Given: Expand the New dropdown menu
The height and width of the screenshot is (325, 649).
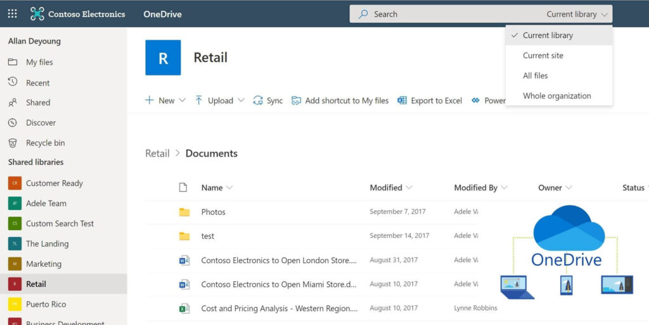Looking at the screenshot, I should point(165,101).
